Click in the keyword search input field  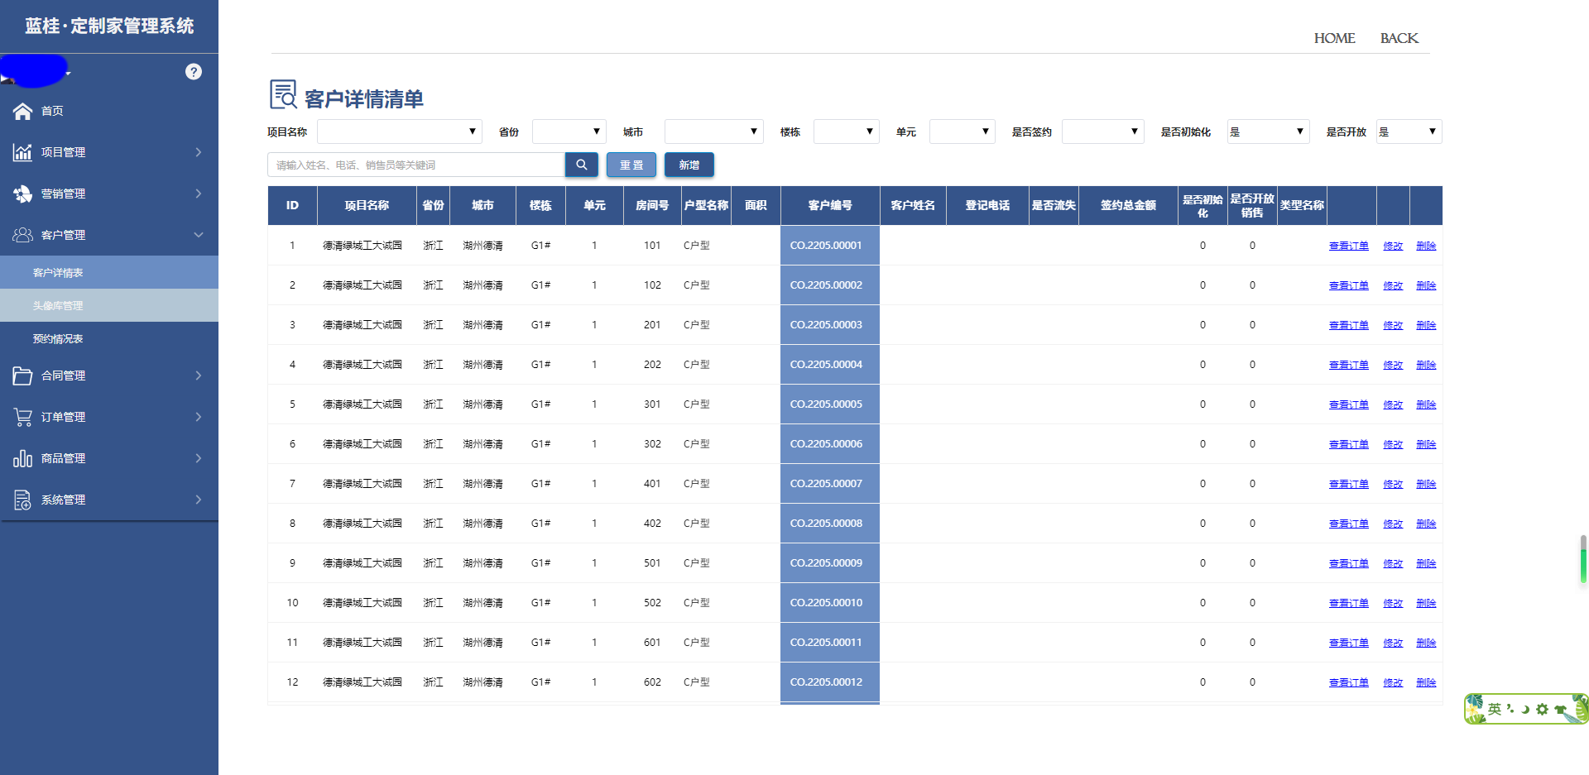[416, 165]
